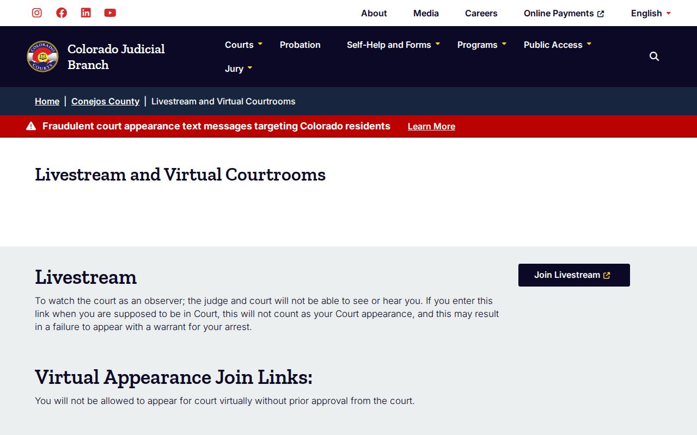Click the Livestream and Virtual Courtrooms page heading
Image resolution: width=697 pixels, height=435 pixels.
pos(180,175)
